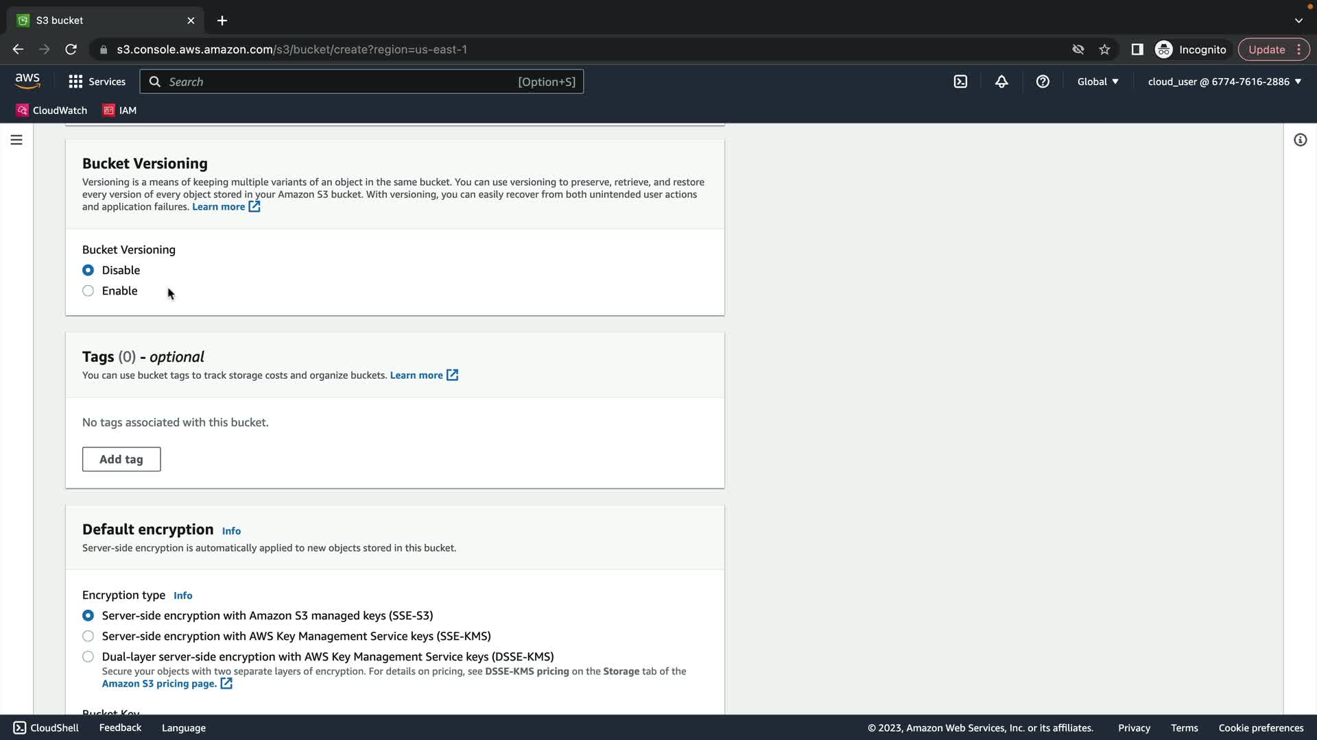This screenshot has width=1317, height=740.
Task: Open the cloud_user account dropdown
Action: click(1224, 82)
